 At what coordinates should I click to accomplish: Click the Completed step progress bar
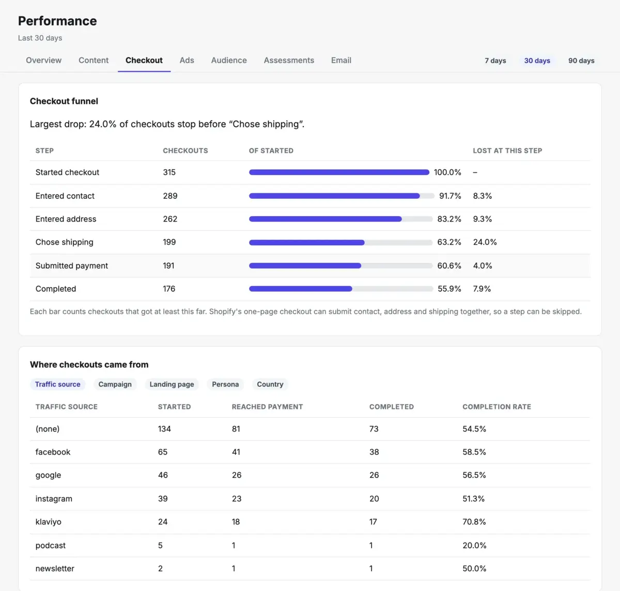coord(341,289)
